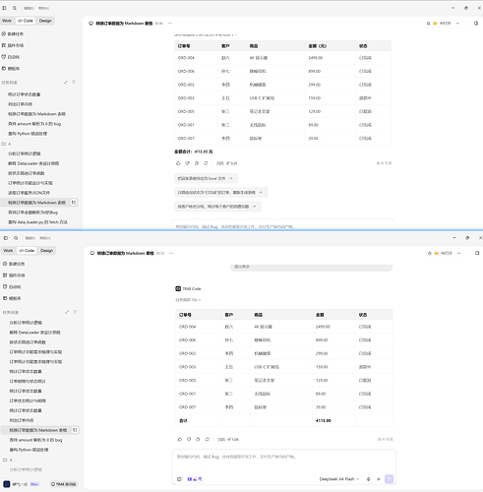Viewport: 483px width, 492px height.
Task: Thumbs up the response in top window
Action: point(178,163)
